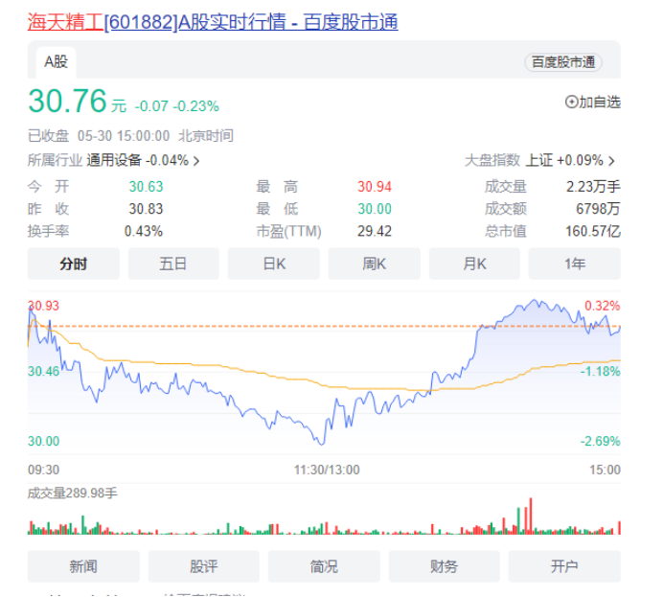Viewport: 663px width, 597px height.
Task: Expand the 通用设备 industry chevron arrow
Action: [x=196, y=161]
